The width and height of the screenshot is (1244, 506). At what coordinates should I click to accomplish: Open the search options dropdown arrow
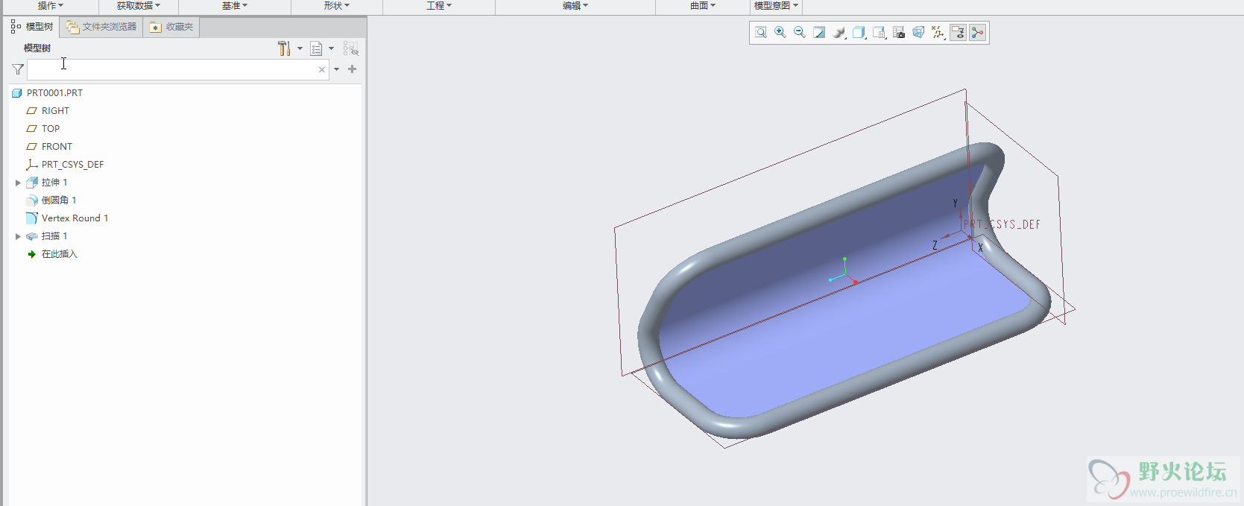tap(337, 69)
